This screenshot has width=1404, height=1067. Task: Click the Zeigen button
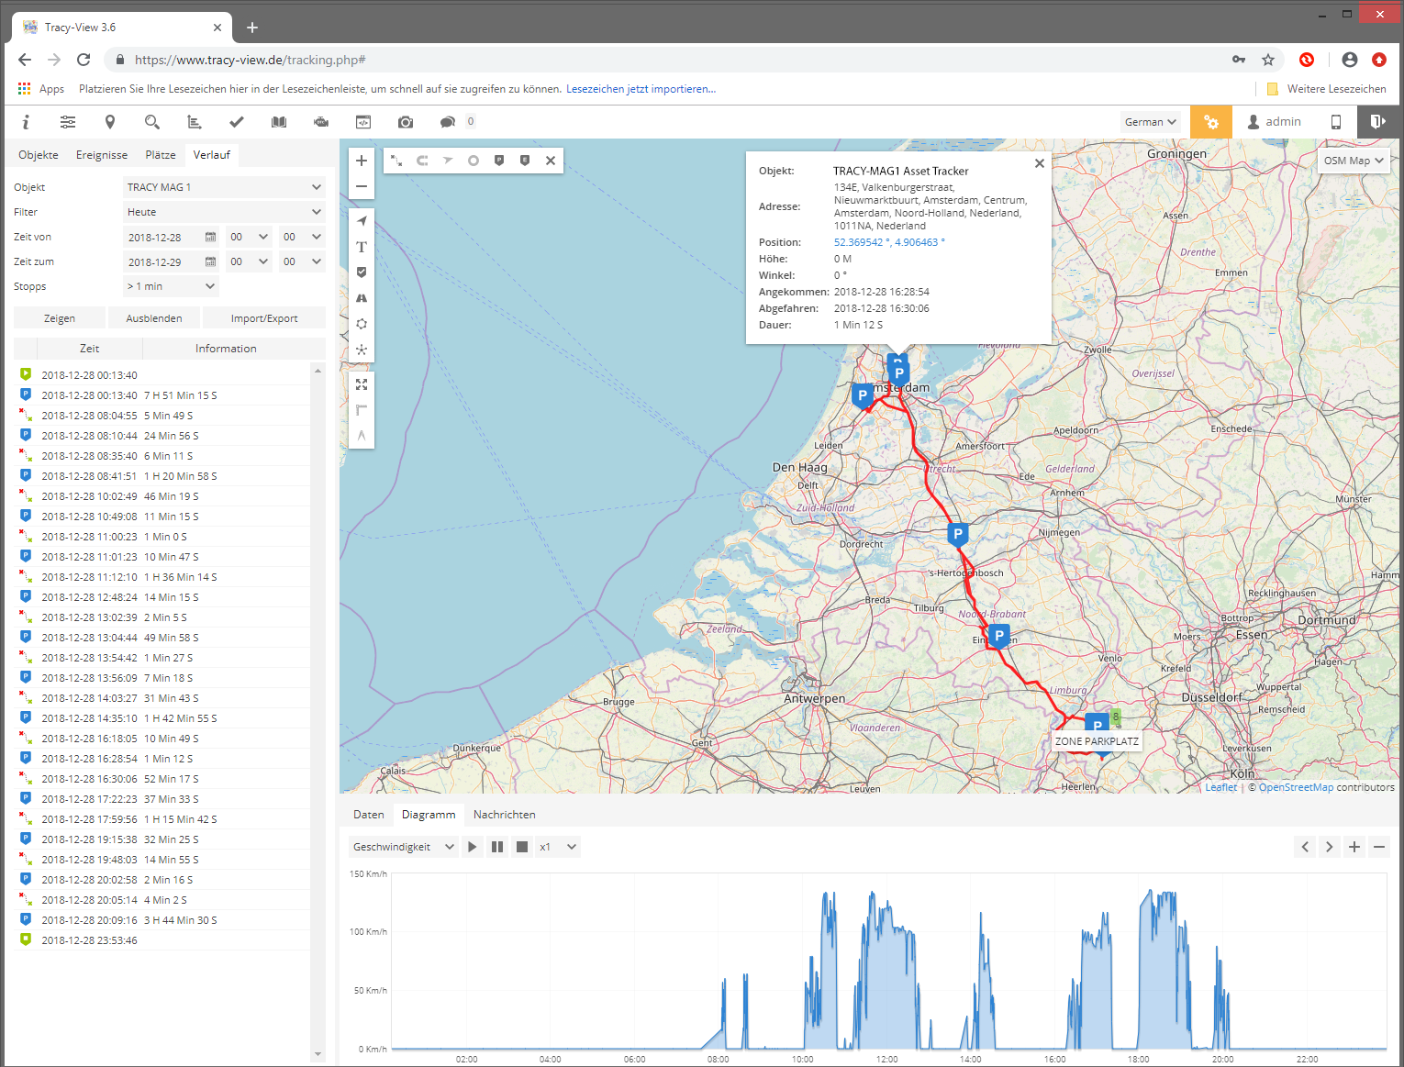click(60, 318)
